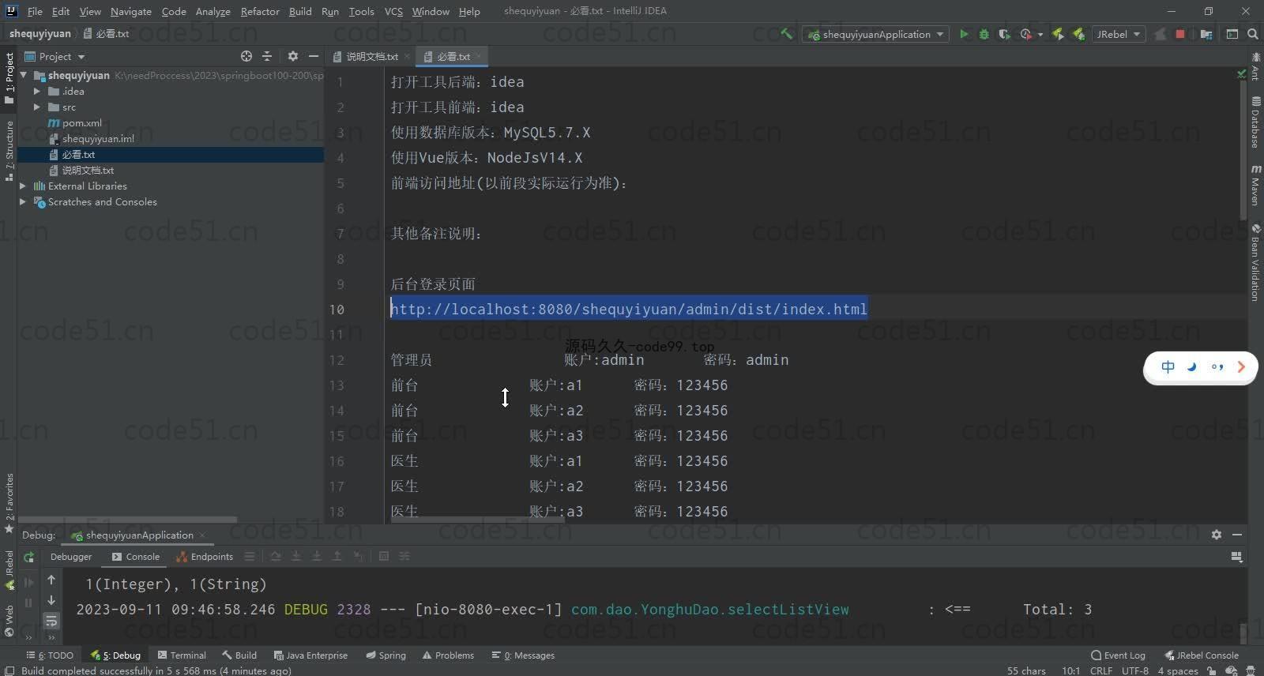
Task: Expand External Libraries node
Action: tap(23, 186)
